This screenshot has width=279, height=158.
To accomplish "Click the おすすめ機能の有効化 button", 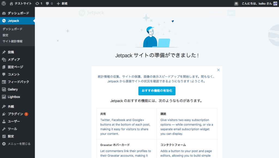I will 157,91.
